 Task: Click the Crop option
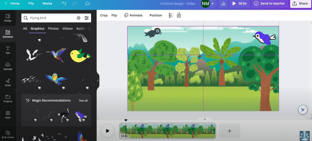[104, 15]
